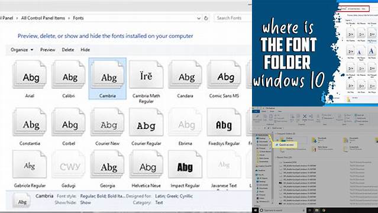Click the taskbar search box
This screenshot has height=213, width=378.
[x=282, y=211]
